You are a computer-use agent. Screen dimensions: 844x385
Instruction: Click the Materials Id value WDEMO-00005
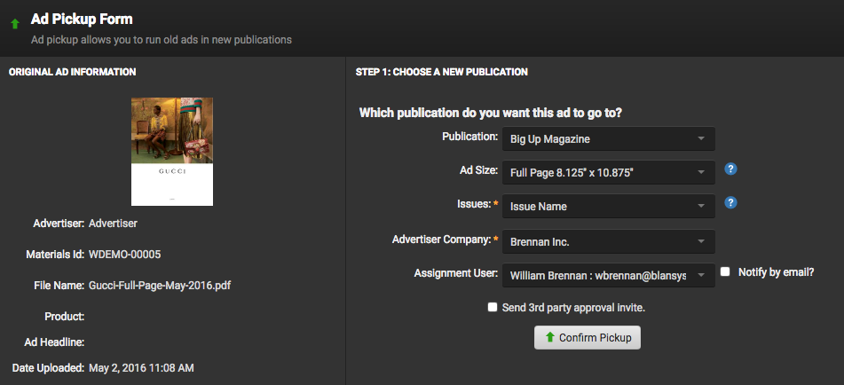coord(124,255)
